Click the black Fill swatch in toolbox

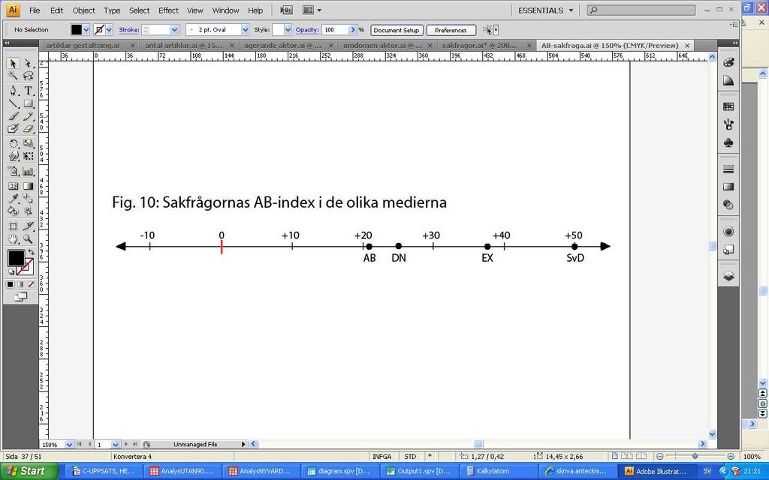tap(16, 258)
